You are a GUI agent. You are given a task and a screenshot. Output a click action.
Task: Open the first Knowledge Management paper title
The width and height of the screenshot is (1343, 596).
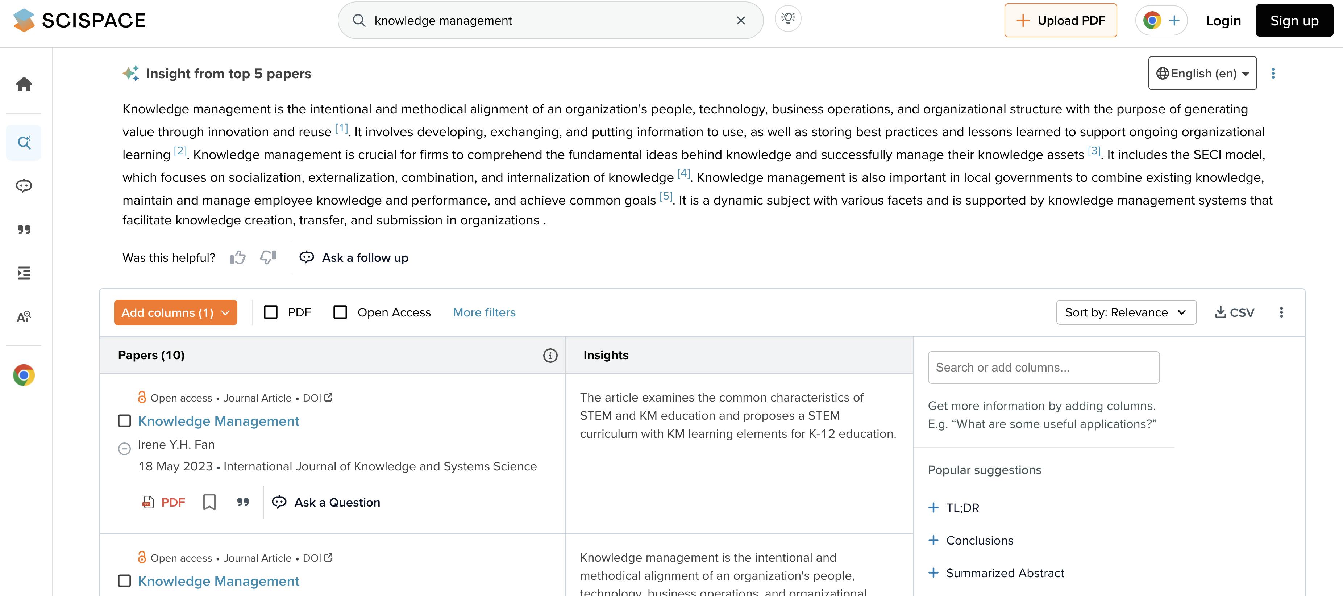click(218, 421)
